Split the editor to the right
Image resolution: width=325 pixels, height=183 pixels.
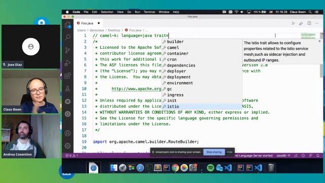pyautogui.click(x=309, y=23)
